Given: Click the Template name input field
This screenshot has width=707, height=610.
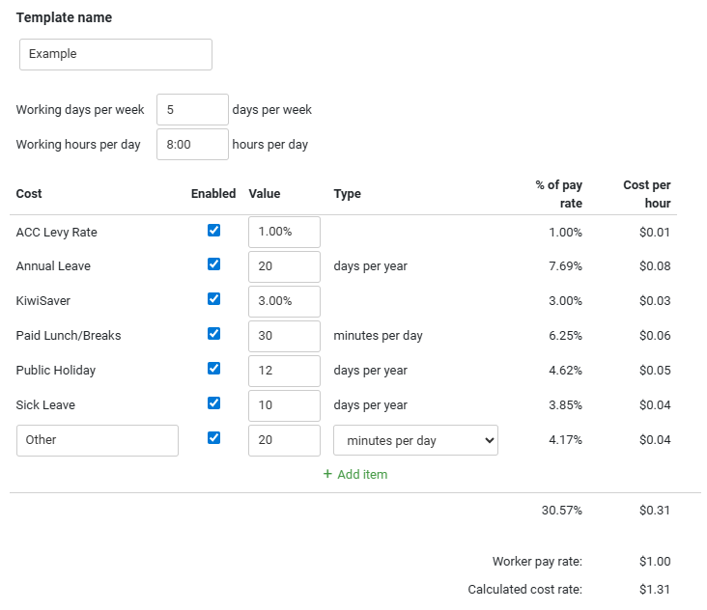Looking at the screenshot, I should pos(116,54).
